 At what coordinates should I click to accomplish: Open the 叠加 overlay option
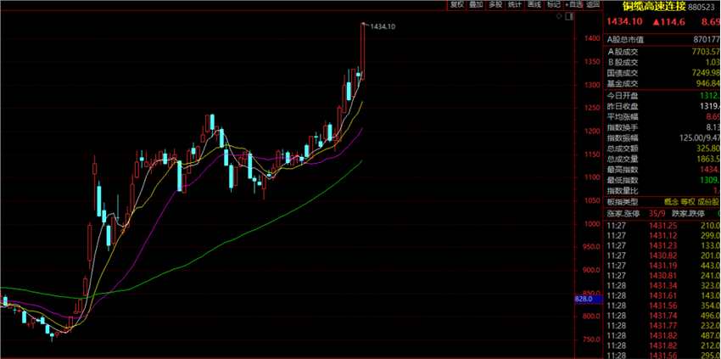[x=476, y=4]
